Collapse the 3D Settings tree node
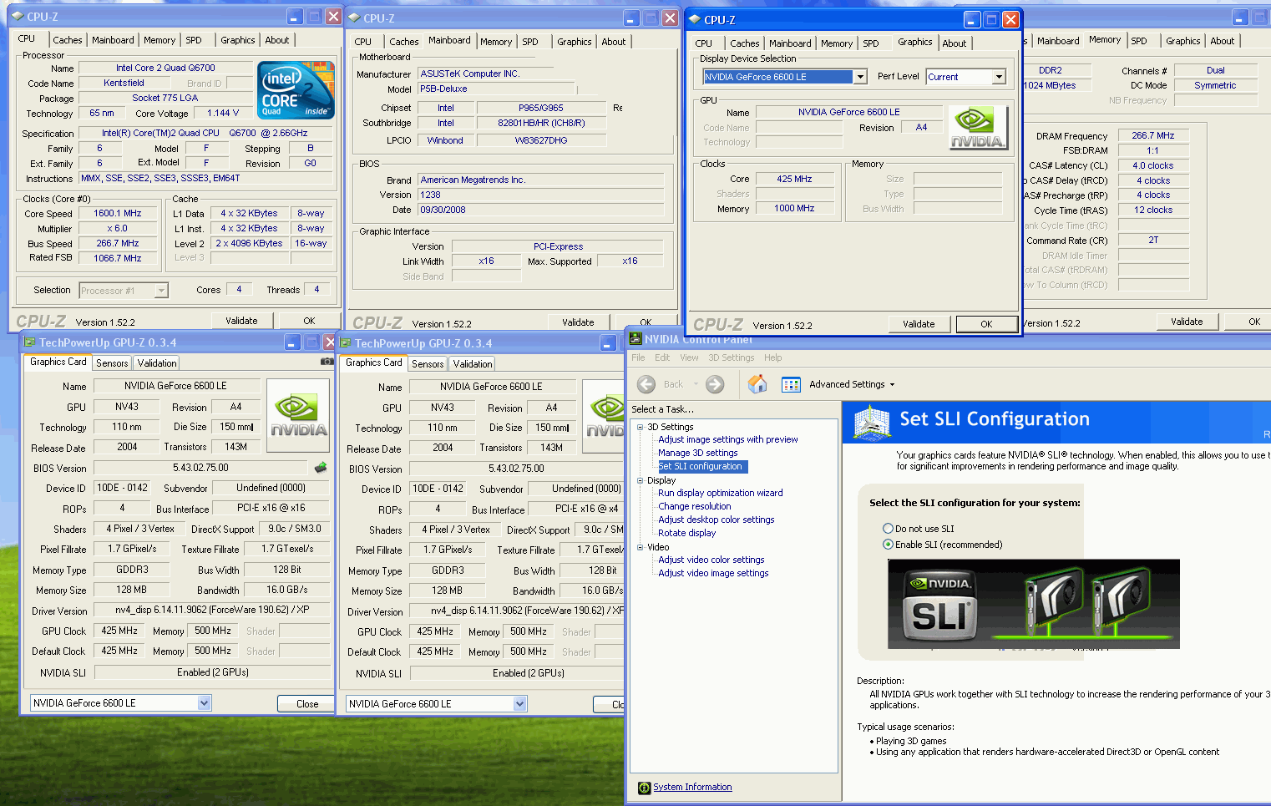The image size is (1271, 806). [641, 427]
